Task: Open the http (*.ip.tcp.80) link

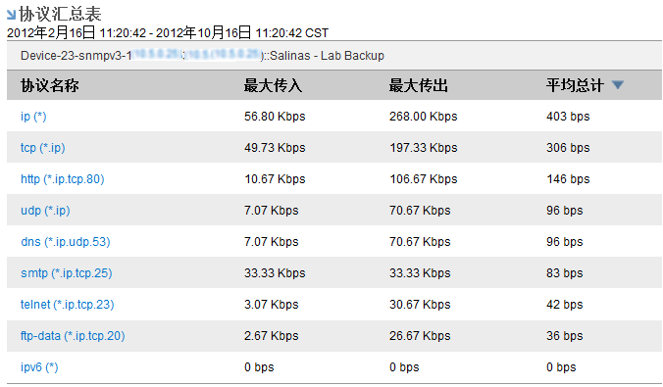Action: pos(62,179)
